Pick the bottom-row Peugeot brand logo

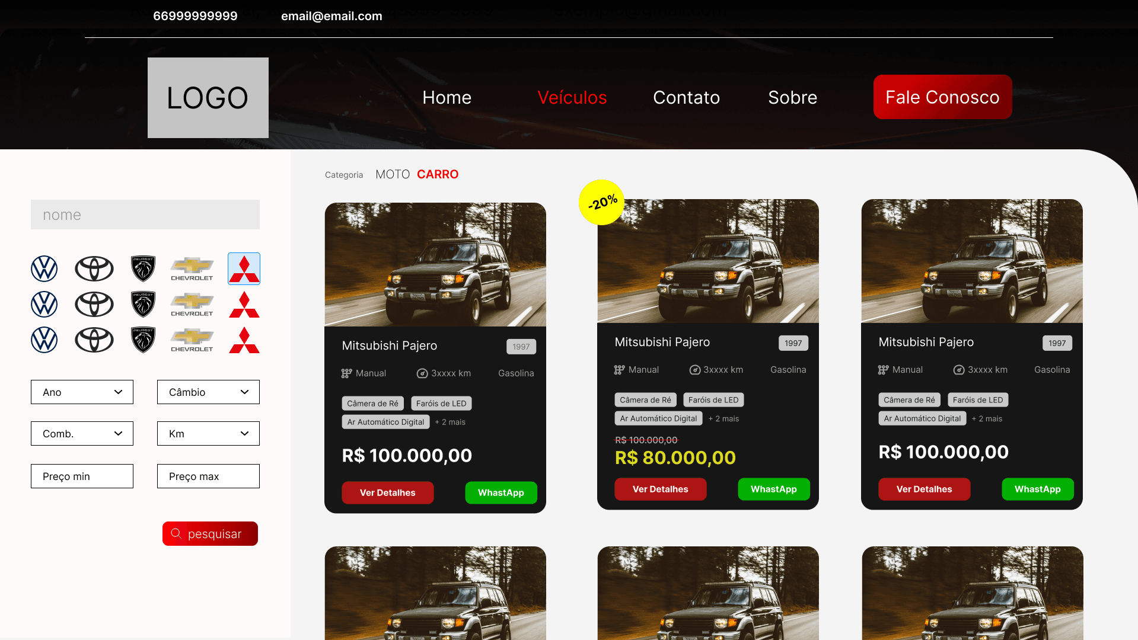[143, 340]
